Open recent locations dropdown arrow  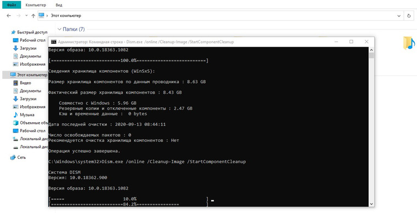[26, 16]
